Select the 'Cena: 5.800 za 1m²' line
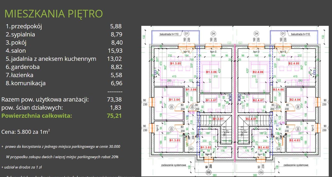 (x=26, y=132)
